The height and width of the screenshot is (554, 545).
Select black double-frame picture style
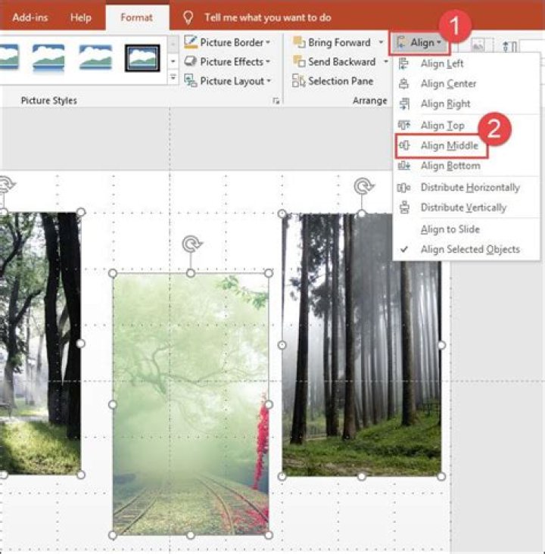142,58
